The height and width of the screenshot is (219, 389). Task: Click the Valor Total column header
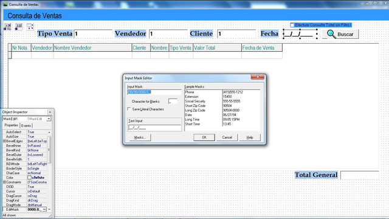218,47
